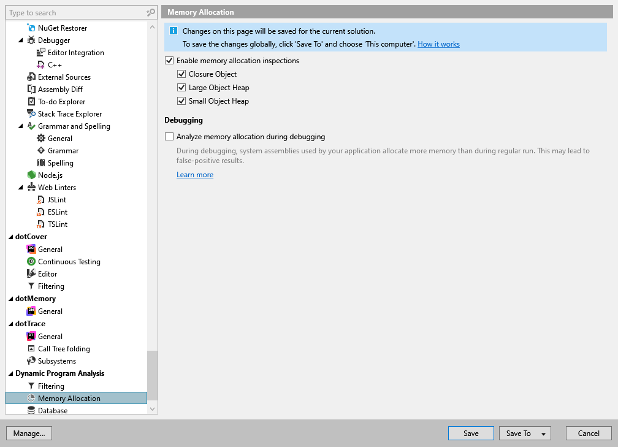Click the dotCover General icon

point(31,249)
